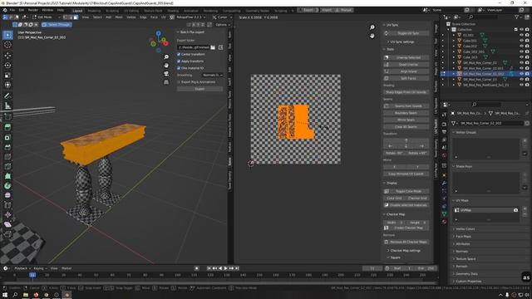Screen dimensions: 532x299
Task: Open Windows taskbar search
Action: click(15, 295)
